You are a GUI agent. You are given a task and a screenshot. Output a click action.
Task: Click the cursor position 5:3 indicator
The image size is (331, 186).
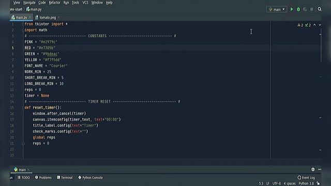click(x=261, y=183)
